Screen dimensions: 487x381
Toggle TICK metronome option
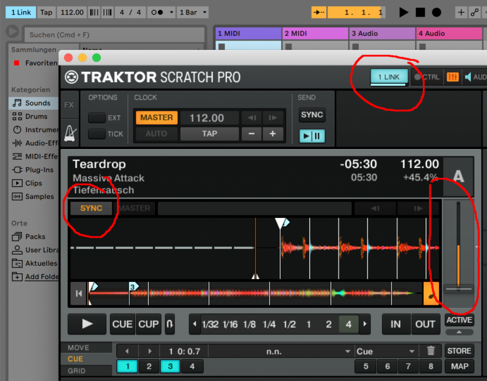coord(97,134)
